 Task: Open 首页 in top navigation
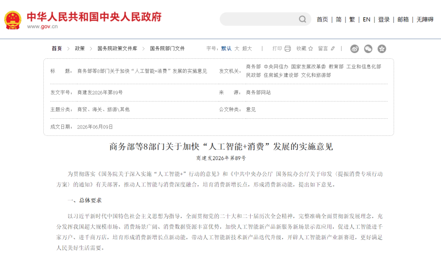tap(322, 20)
